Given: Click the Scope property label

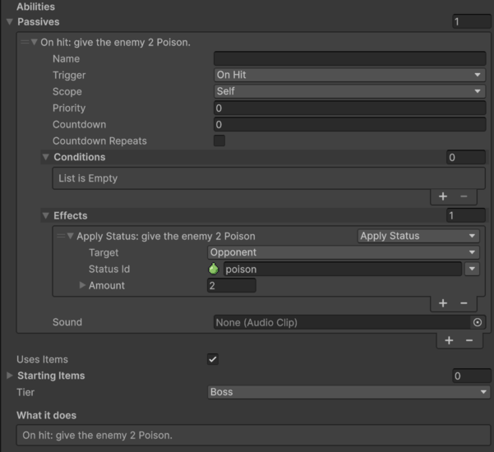Looking at the screenshot, I should (x=67, y=92).
